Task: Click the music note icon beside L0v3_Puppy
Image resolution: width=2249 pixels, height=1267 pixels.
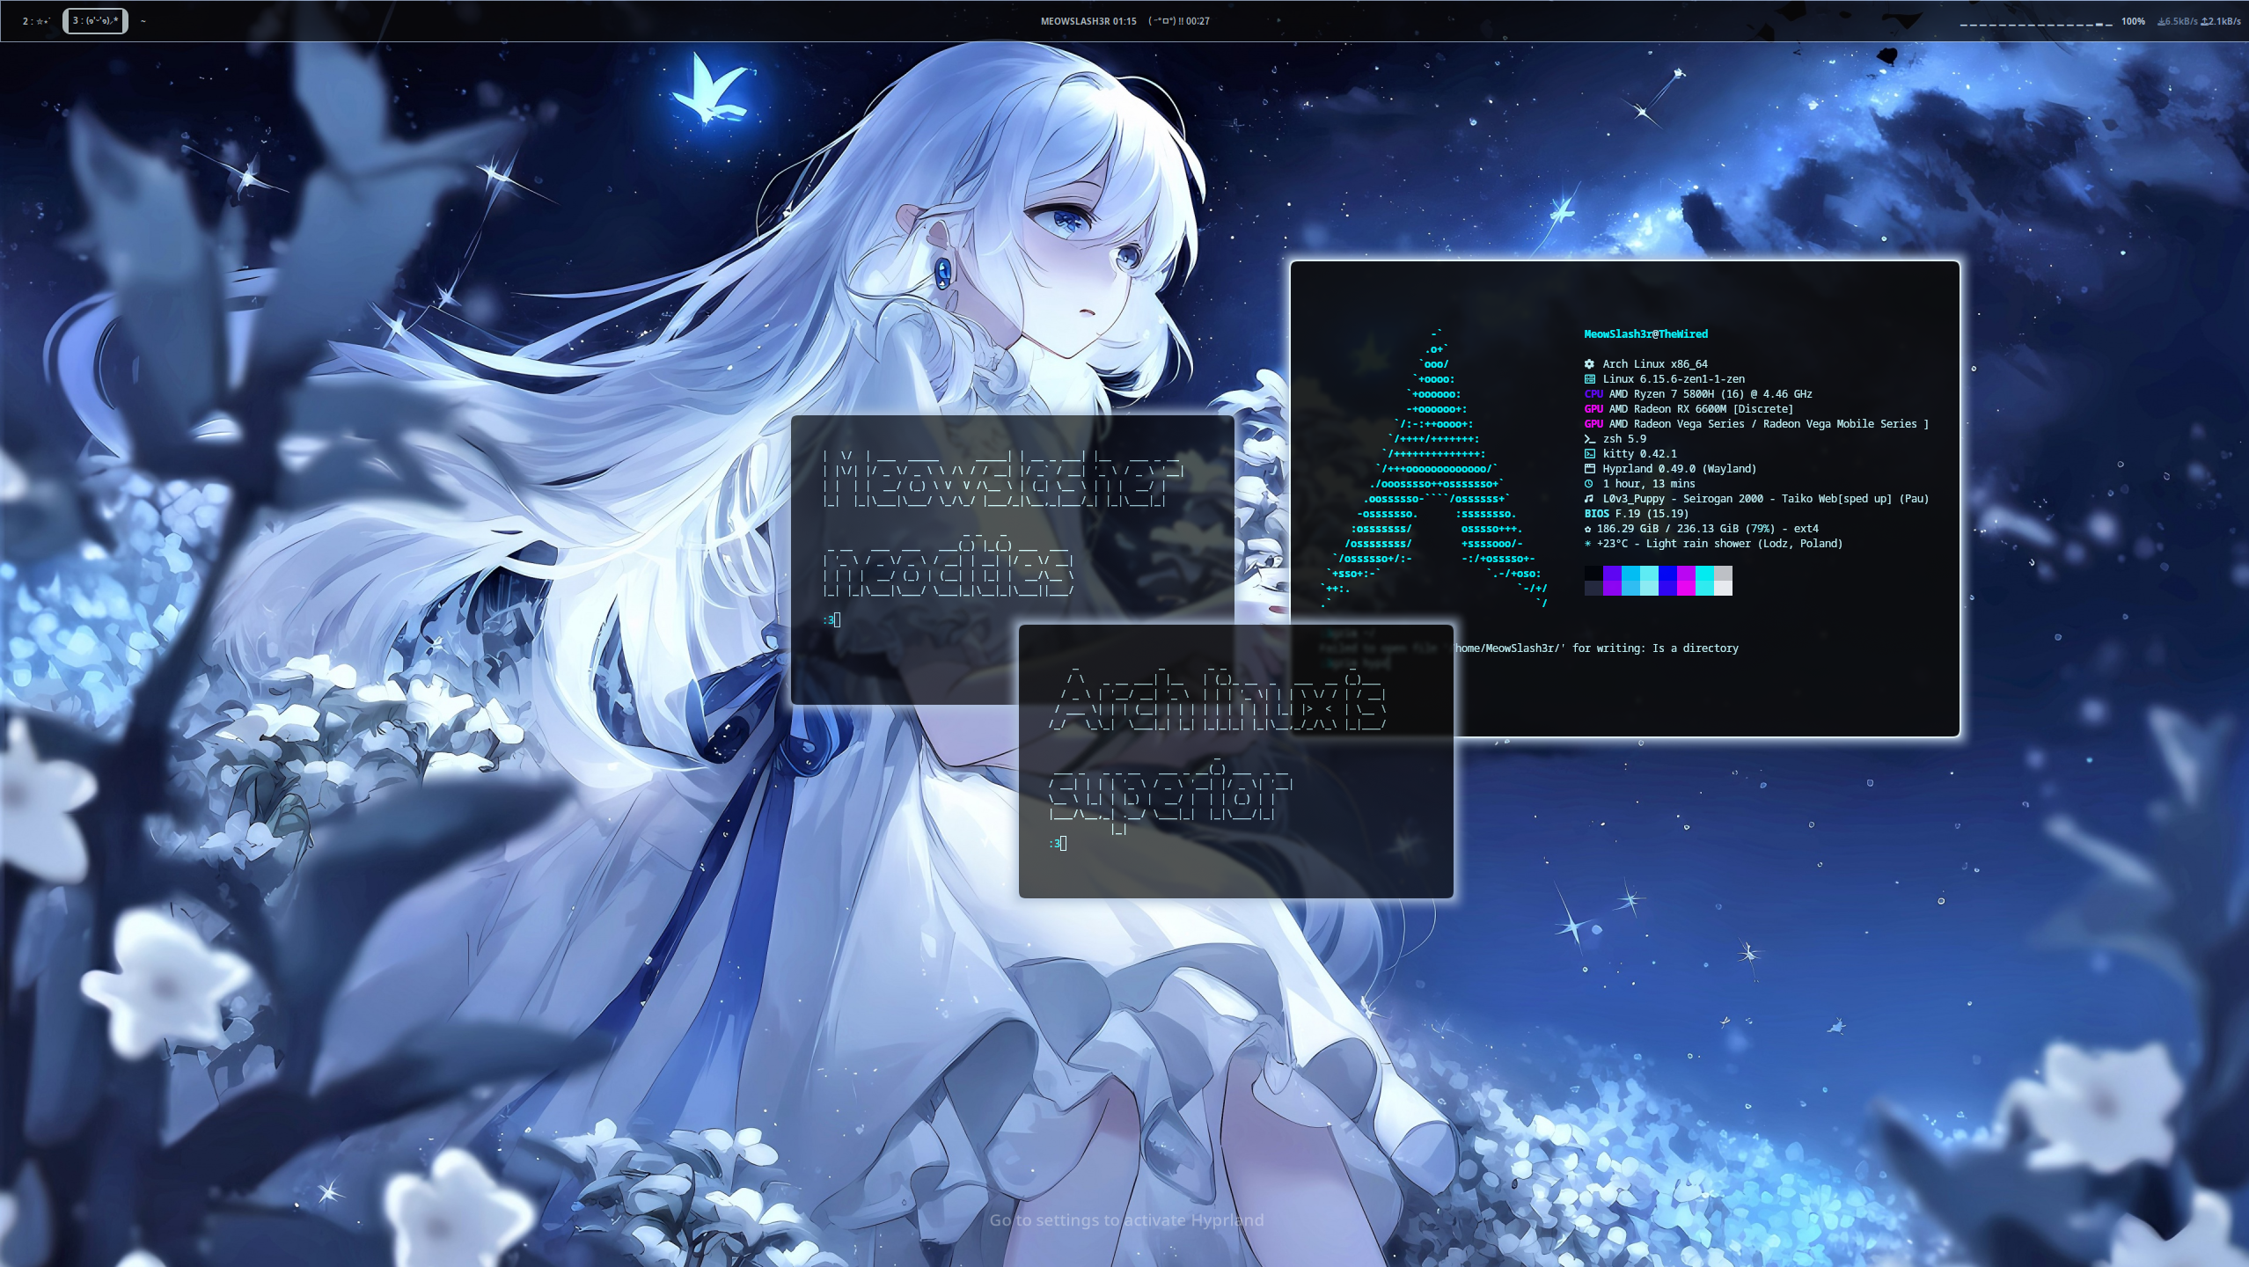Action: click(x=1588, y=498)
